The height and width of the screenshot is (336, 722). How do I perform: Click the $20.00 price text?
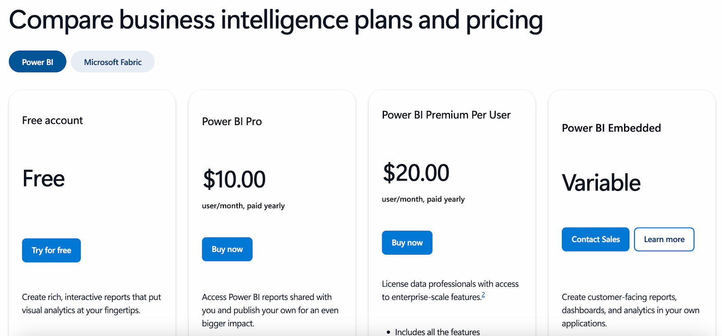coord(416,173)
